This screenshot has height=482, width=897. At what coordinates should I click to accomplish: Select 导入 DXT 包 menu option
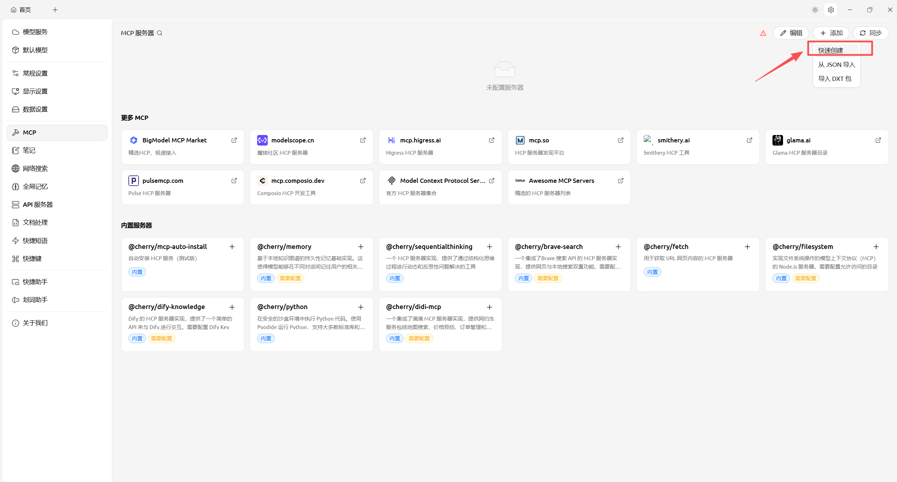(x=834, y=79)
